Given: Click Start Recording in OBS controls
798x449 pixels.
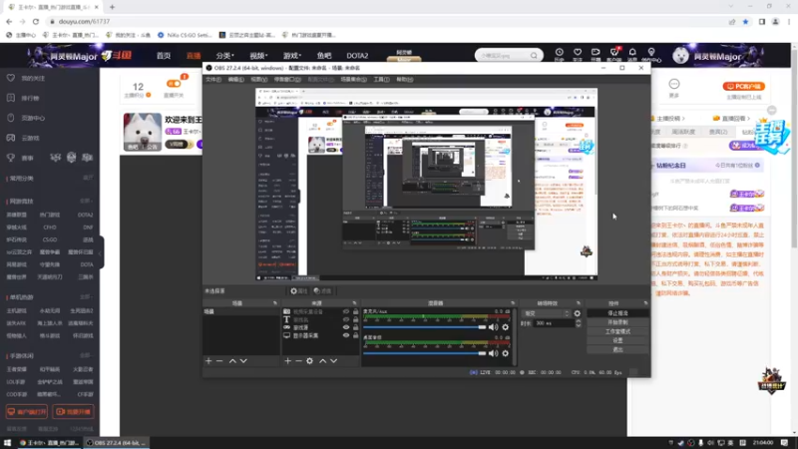Looking at the screenshot, I should [617, 322].
